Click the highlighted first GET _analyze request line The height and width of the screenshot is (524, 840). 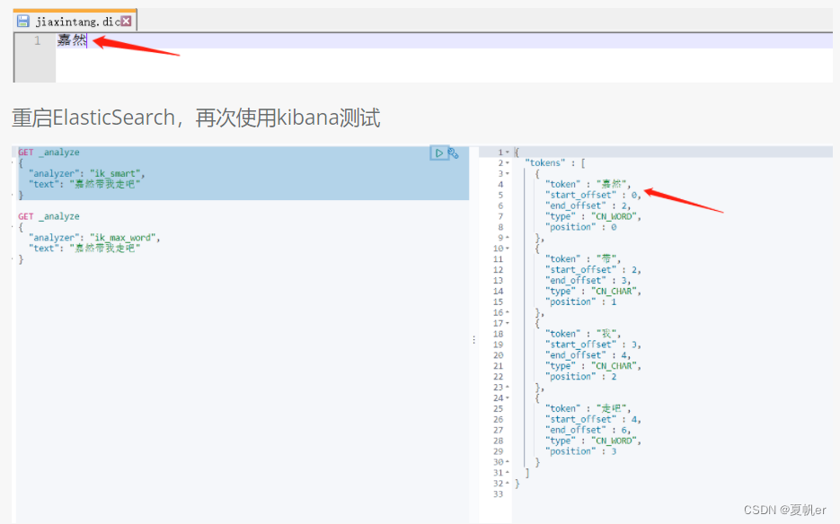(49, 153)
